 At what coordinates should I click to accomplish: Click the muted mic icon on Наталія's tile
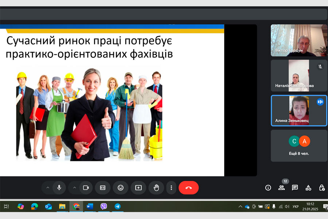pyautogui.click(x=320, y=67)
